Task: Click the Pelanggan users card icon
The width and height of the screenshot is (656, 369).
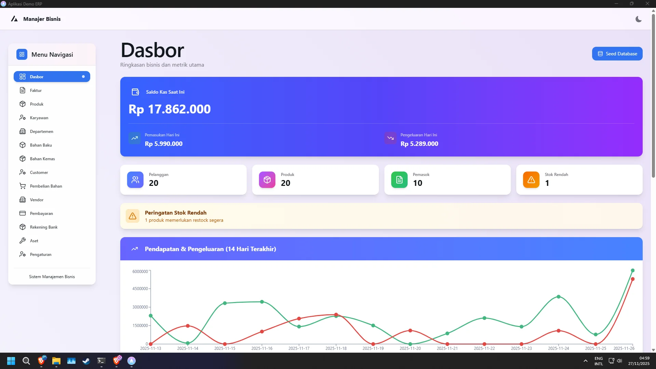Action: pyautogui.click(x=135, y=180)
